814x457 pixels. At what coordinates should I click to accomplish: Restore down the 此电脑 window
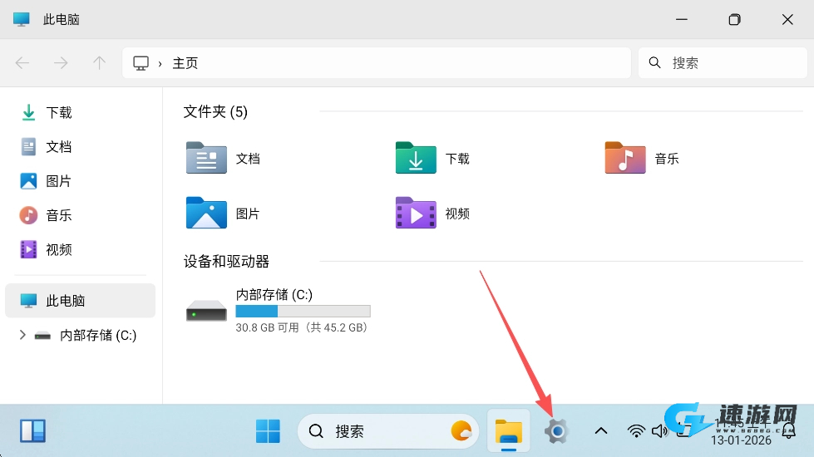click(x=734, y=20)
